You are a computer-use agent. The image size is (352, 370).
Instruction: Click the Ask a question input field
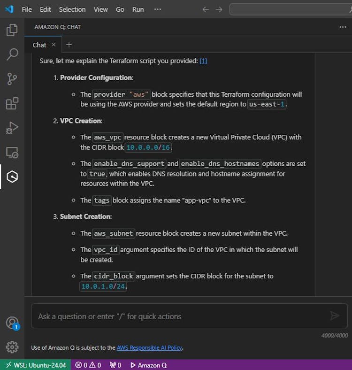(x=178, y=316)
